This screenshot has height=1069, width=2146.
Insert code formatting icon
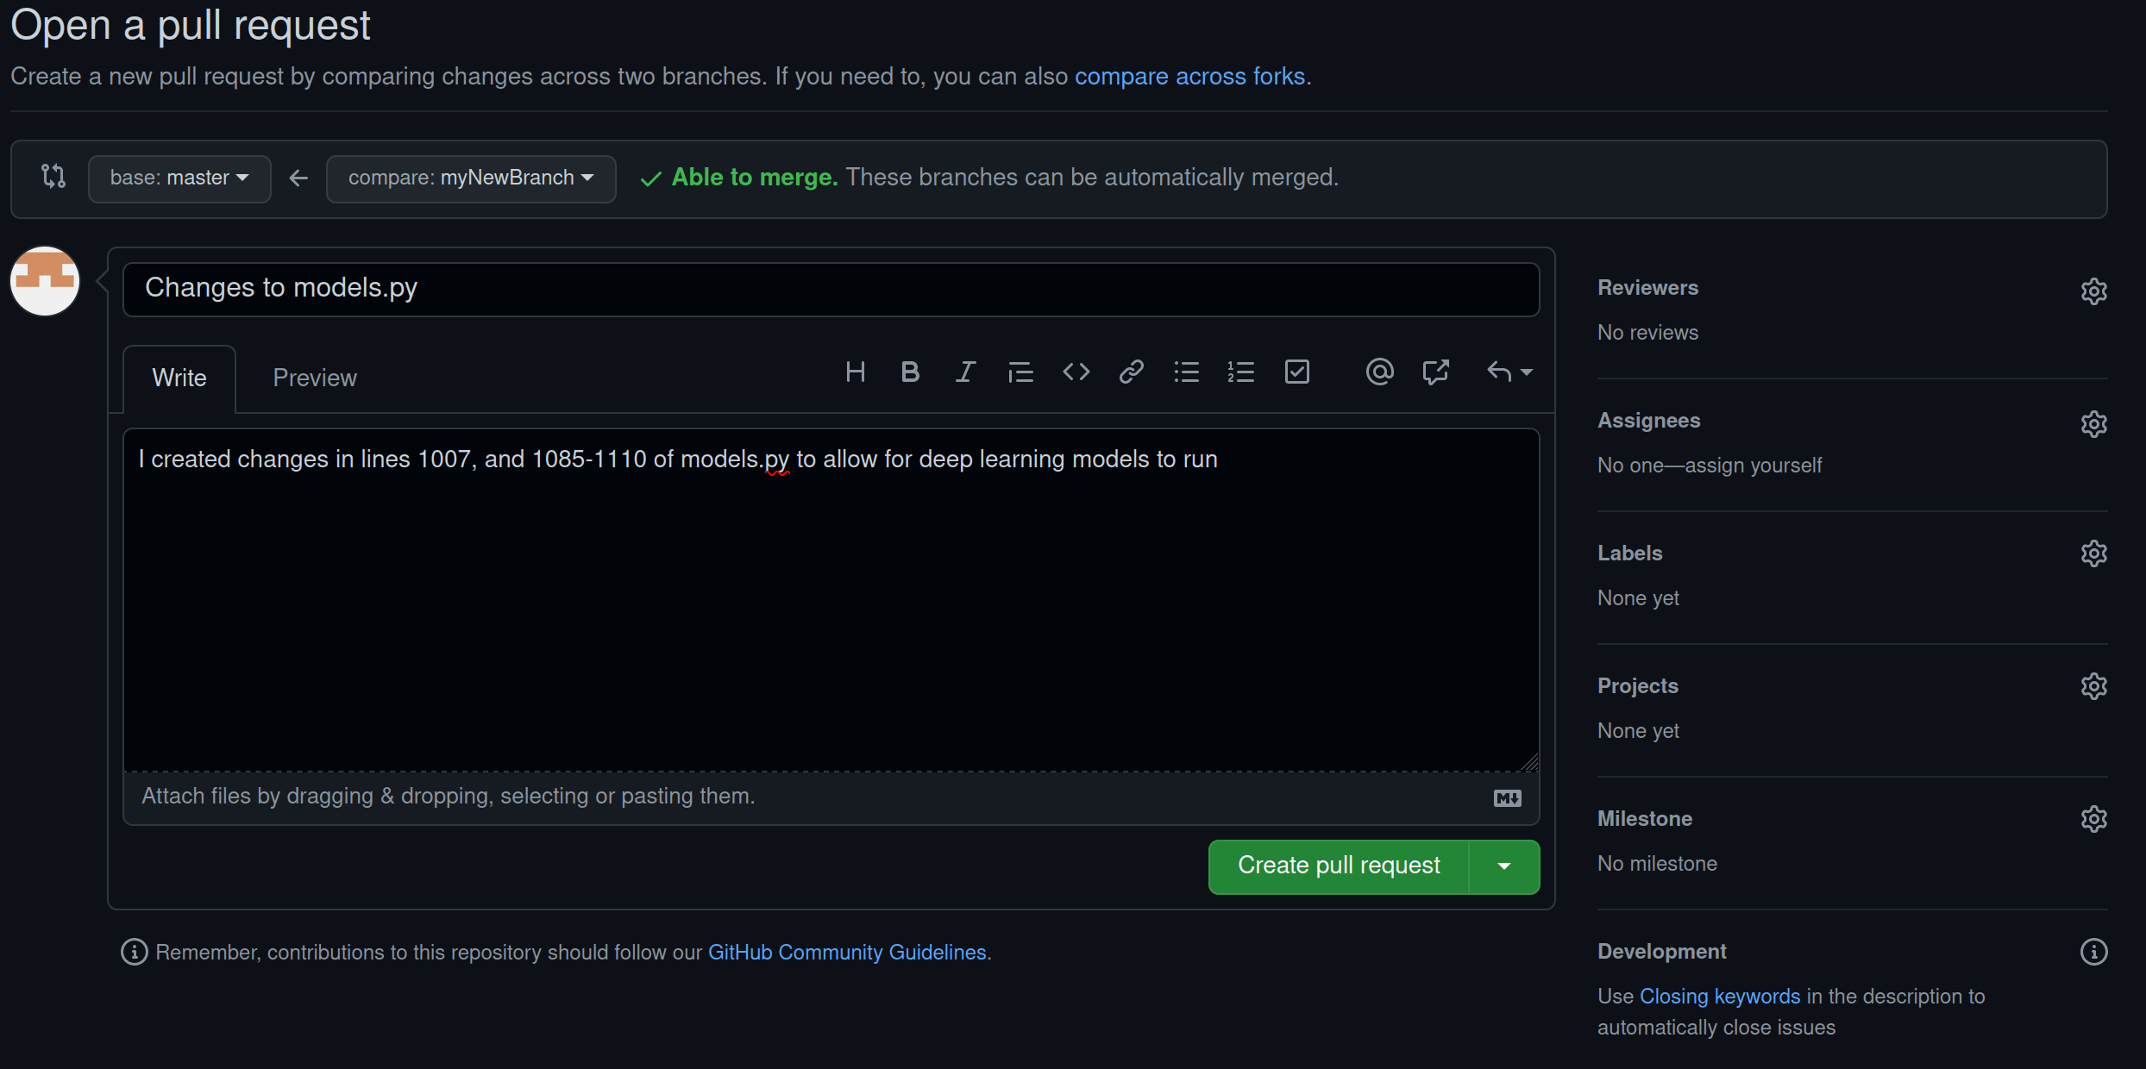click(1076, 372)
